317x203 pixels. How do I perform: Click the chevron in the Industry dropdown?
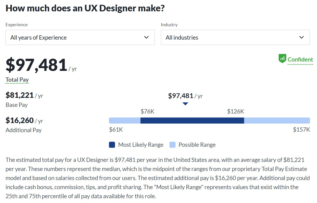click(301, 37)
